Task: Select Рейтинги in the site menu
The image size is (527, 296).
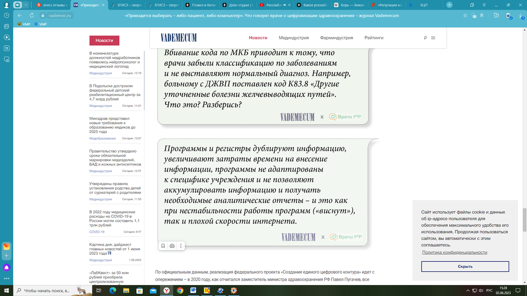Action: click(x=374, y=38)
